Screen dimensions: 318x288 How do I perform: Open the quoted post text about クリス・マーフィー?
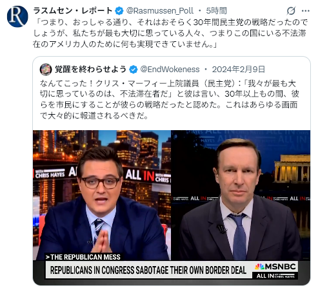coord(170,99)
